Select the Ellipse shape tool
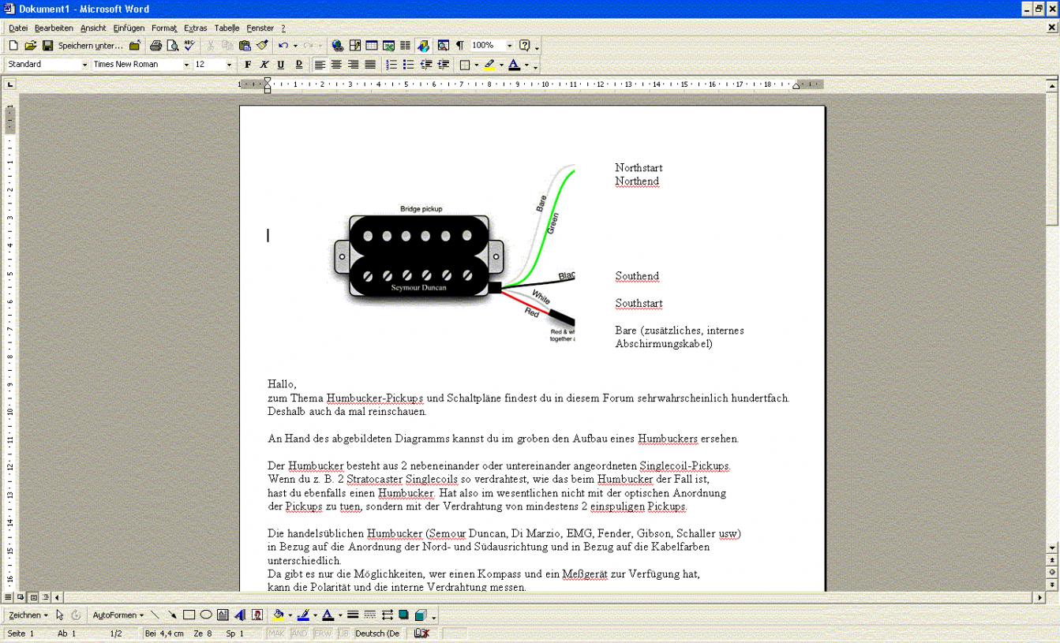The height and width of the screenshot is (643, 1060). (x=206, y=615)
